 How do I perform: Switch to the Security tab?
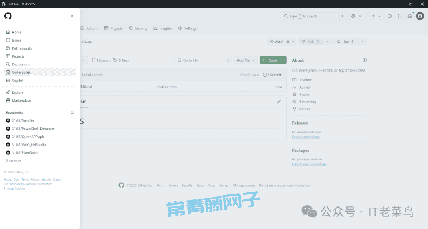138,29
